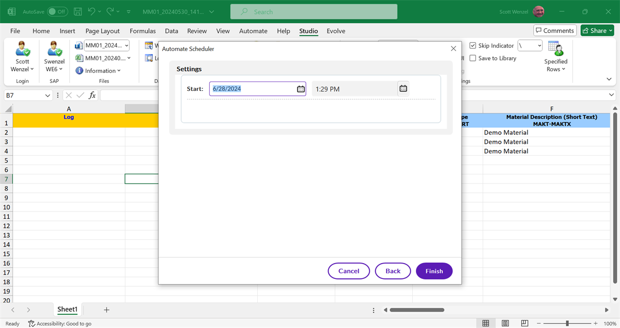Select the Sheet1 tab
Viewport: 620px width, 328px height.
pyautogui.click(x=67, y=309)
